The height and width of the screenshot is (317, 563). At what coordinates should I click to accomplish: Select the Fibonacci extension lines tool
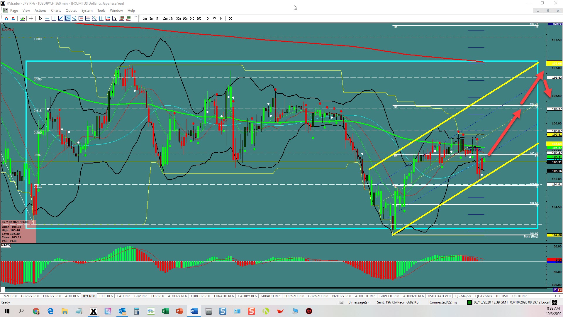[87, 18]
